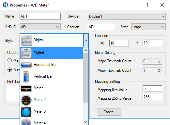
Task: Select the highlighted Digital style icon
Action: tap(26, 53)
